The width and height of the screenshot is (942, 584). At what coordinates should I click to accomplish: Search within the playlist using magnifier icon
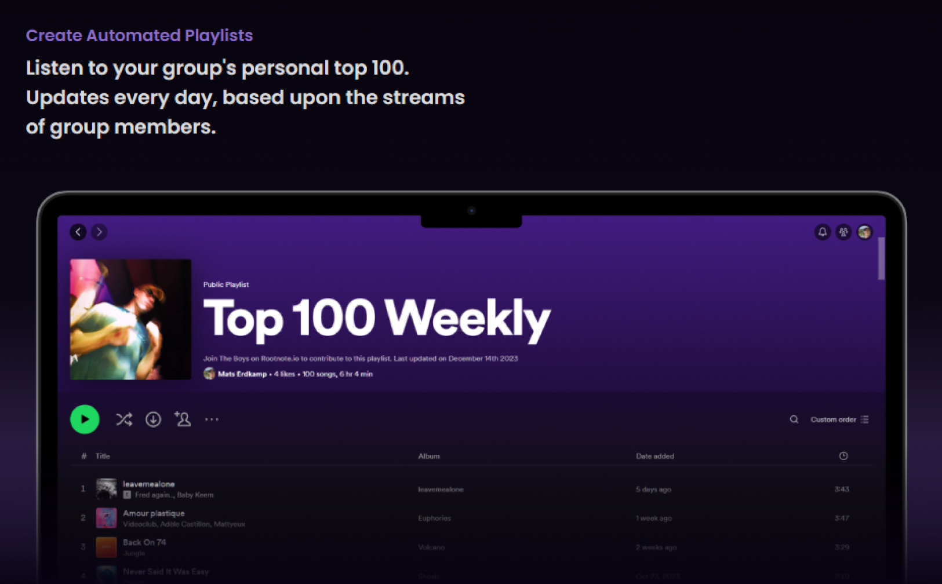(794, 419)
